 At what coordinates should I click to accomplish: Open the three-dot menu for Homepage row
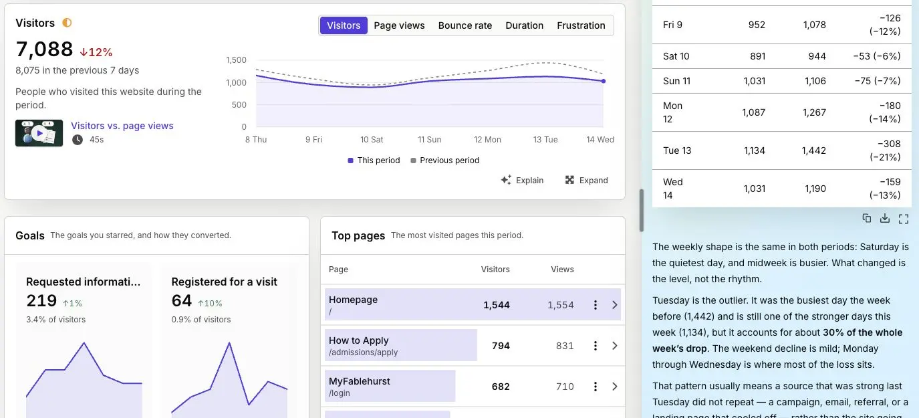pyautogui.click(x=595, y=305)
